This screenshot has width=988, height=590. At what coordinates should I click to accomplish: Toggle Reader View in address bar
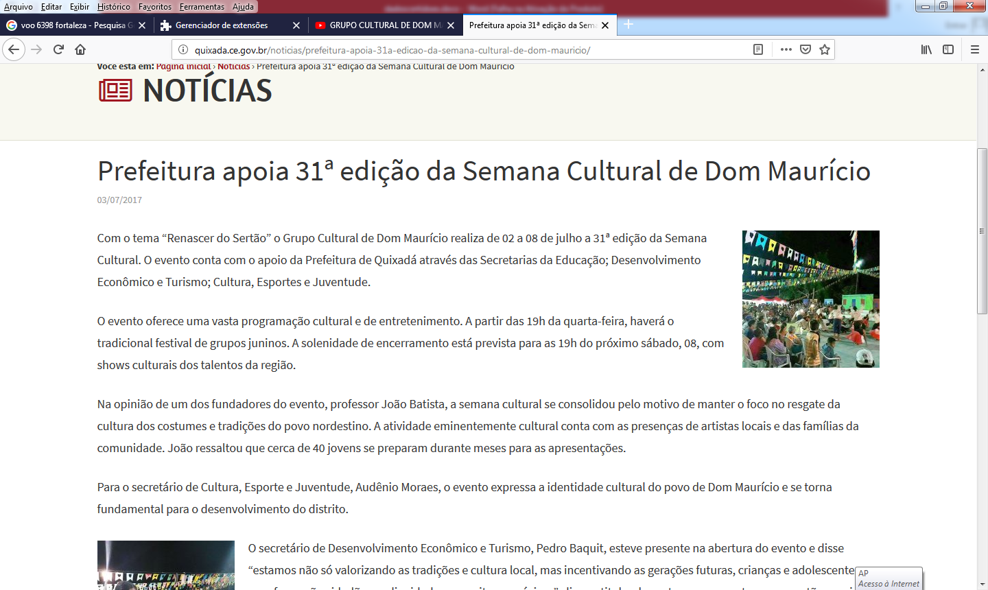pos(758,49)
